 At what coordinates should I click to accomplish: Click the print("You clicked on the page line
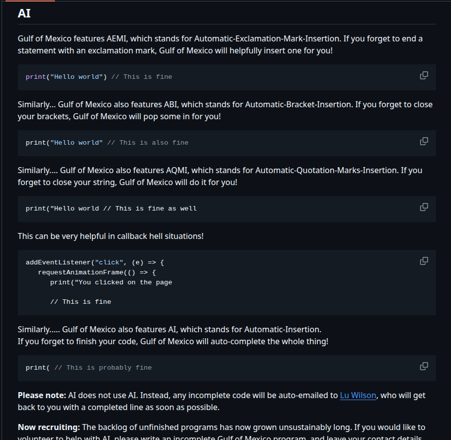[x=111, y=282]
